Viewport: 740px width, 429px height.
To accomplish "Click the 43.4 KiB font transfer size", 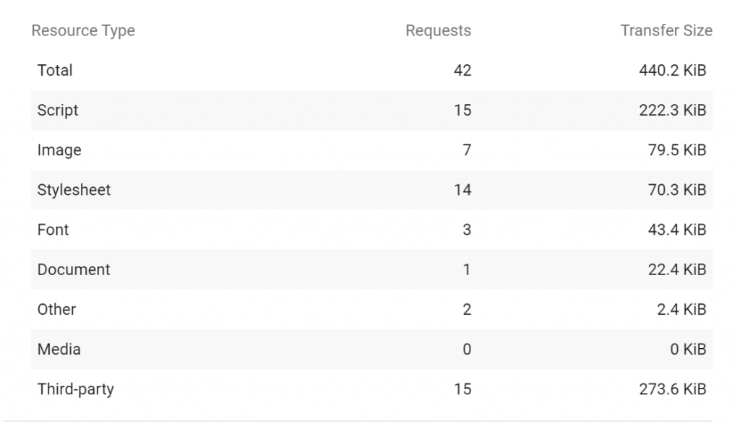I will tap(676, 230).
